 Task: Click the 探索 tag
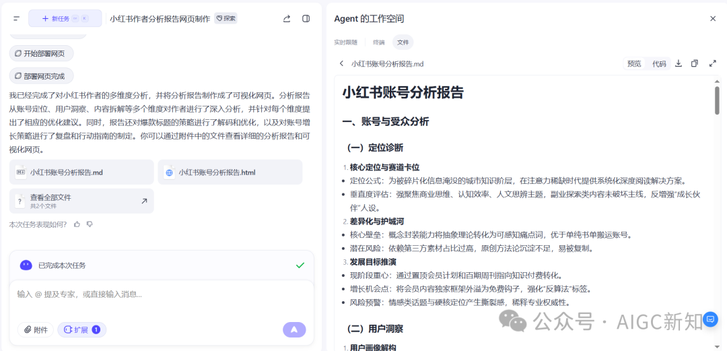[226, 19]
